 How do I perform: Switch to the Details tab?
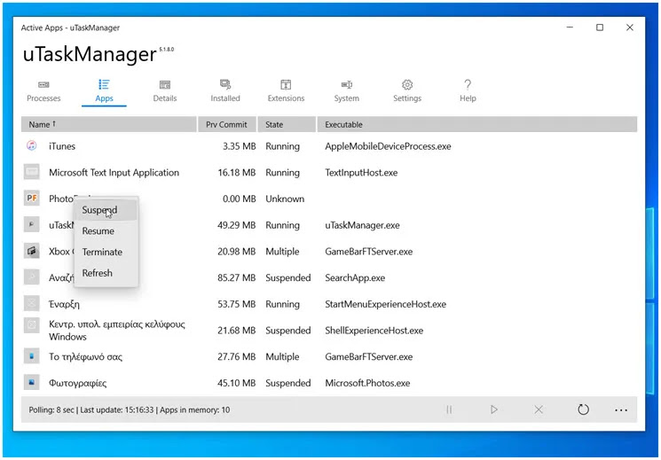coord(165,91)
